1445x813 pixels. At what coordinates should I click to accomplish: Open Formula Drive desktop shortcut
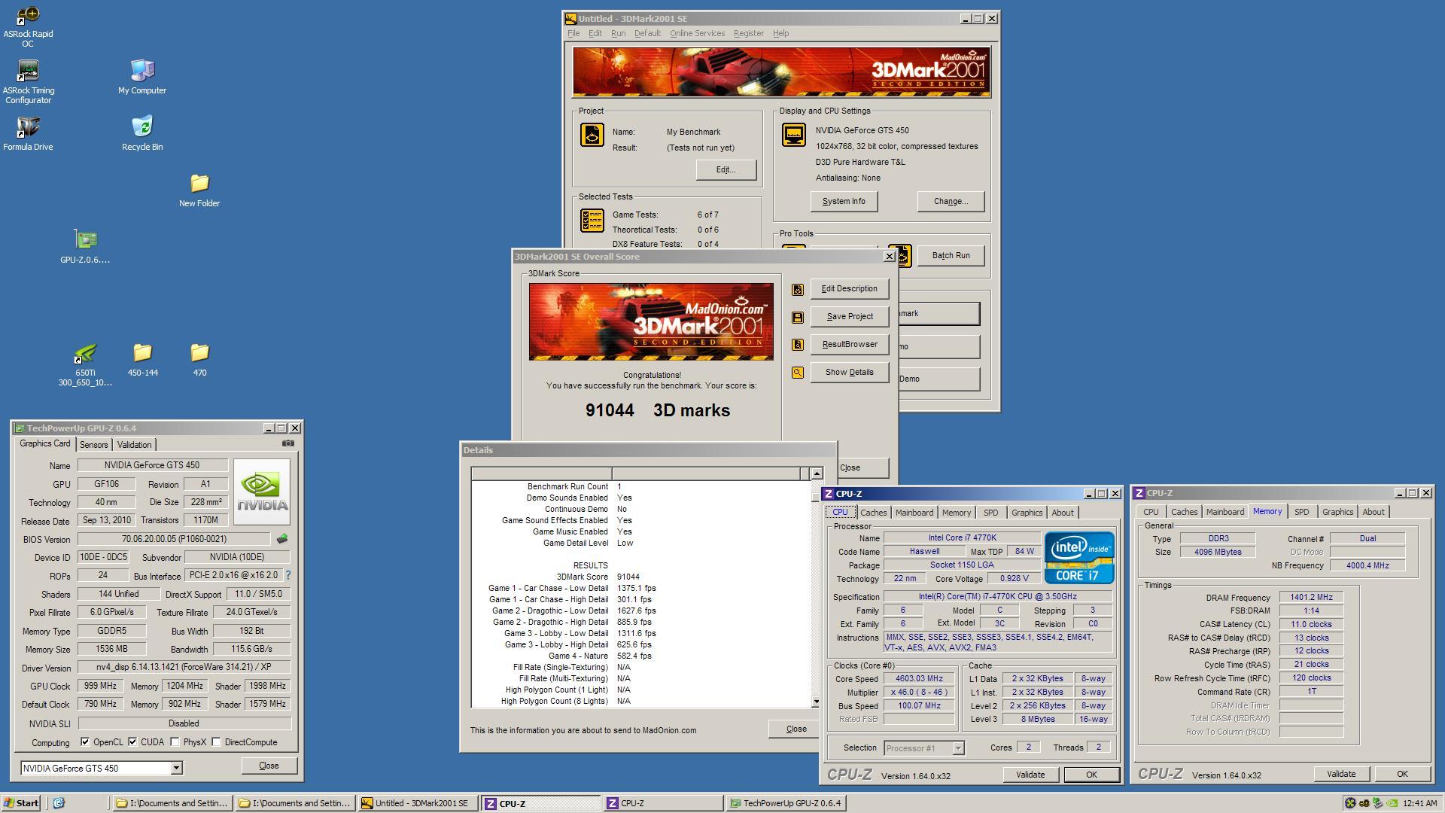click(x=28, y=134)
